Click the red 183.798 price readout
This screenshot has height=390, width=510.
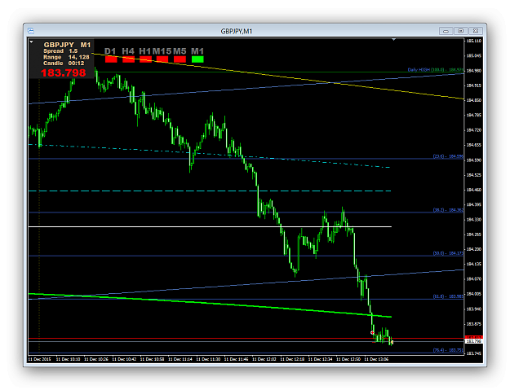(x=64, y=72)
